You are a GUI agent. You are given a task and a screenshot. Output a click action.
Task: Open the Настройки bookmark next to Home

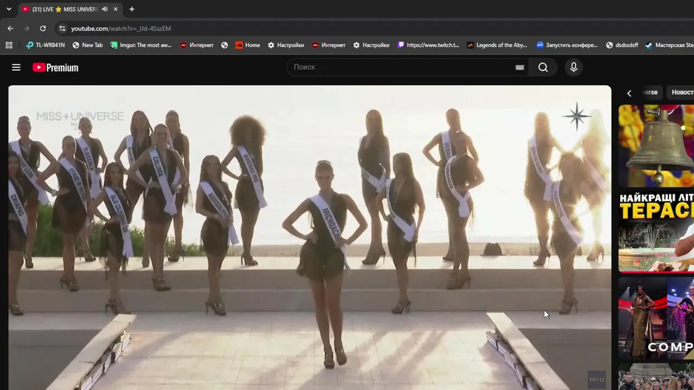tap(286, 45)
